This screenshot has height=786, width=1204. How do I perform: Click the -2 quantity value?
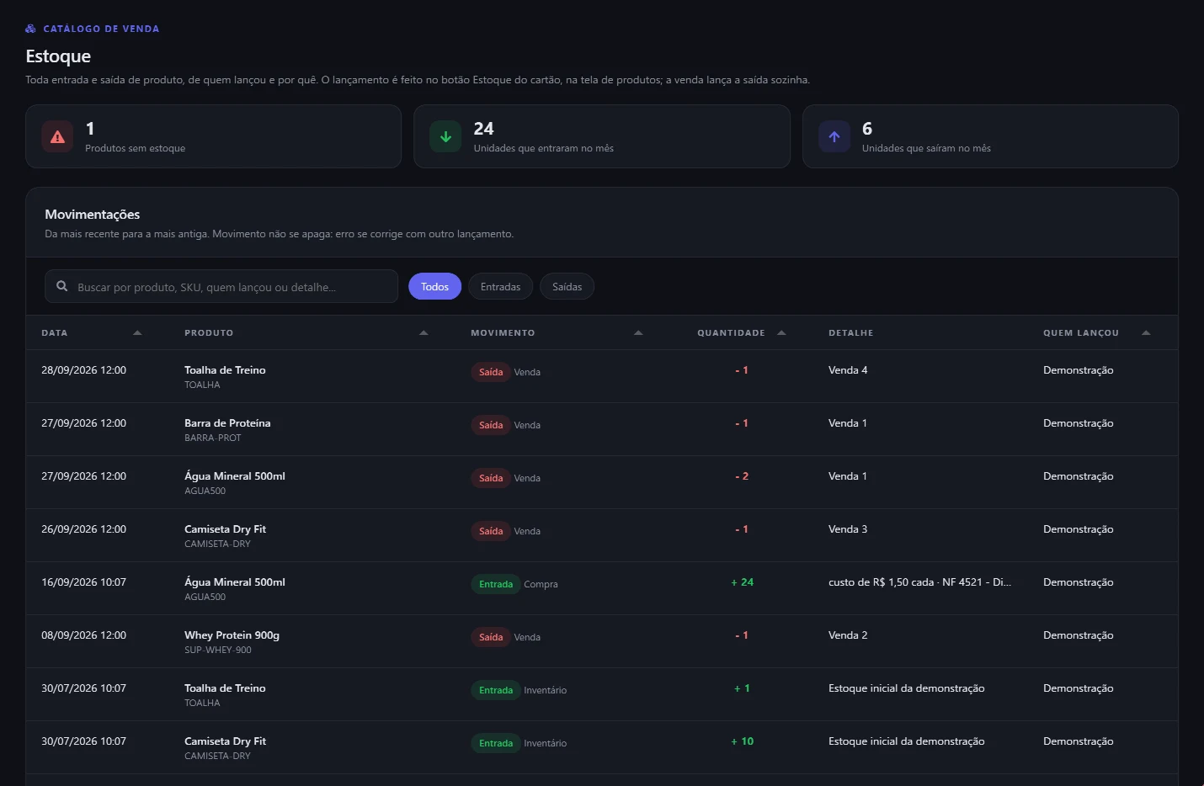(x=742, y=476)
